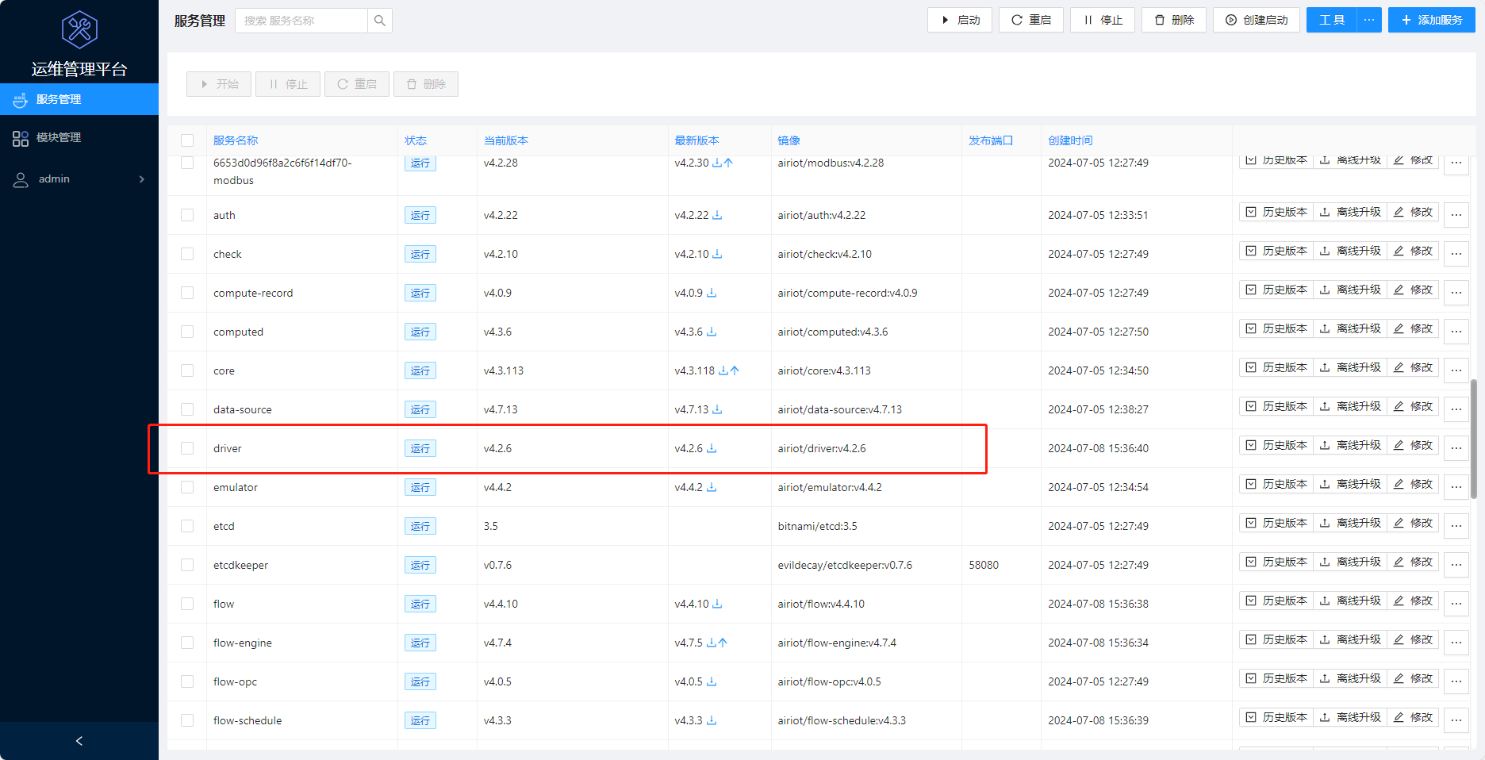This screenshot has height=760, width=1485.
Task: Download latest version v4.4.10 for flow
Action: (717, 604)
